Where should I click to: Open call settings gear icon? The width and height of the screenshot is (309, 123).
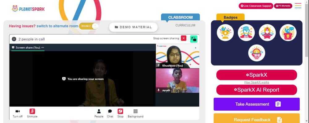14,39
